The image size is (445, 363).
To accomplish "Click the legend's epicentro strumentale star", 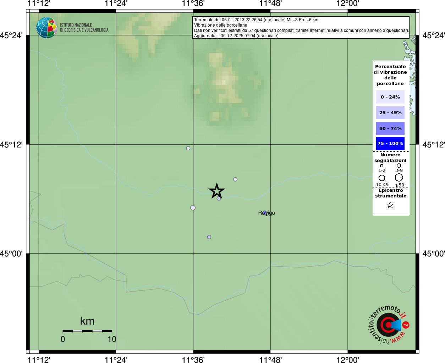I will 390,205.
